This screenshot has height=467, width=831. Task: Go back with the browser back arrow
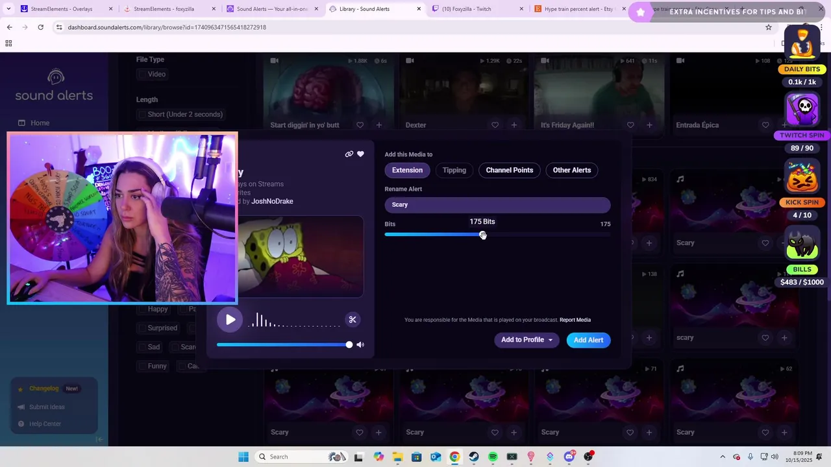click(x=9, y=27)
